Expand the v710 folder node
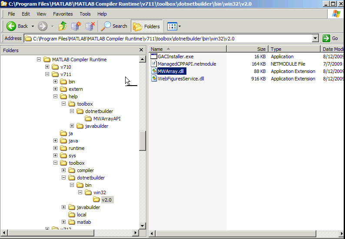This screenshot has width=345, height=239. [47, 66]
